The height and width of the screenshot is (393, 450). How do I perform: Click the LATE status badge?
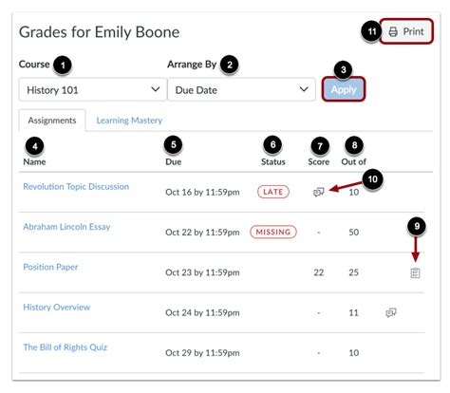[273, 192]
